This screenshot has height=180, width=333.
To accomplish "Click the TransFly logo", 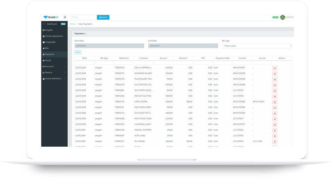I will pyautogui.click(x=50, y=17).
